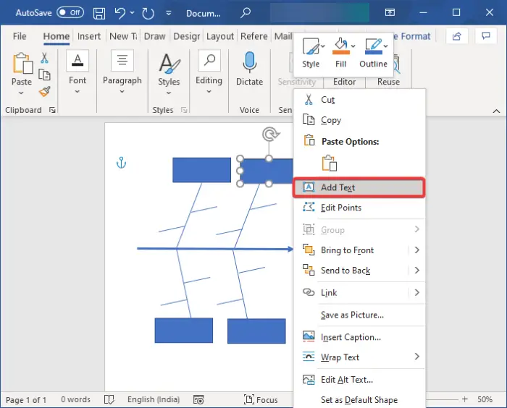
Task: Choose Copy from the context menu
Action: [x=359, y=120]
